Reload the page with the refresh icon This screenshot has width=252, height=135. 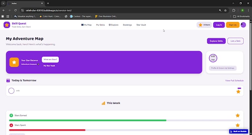[x=15, y=10]
